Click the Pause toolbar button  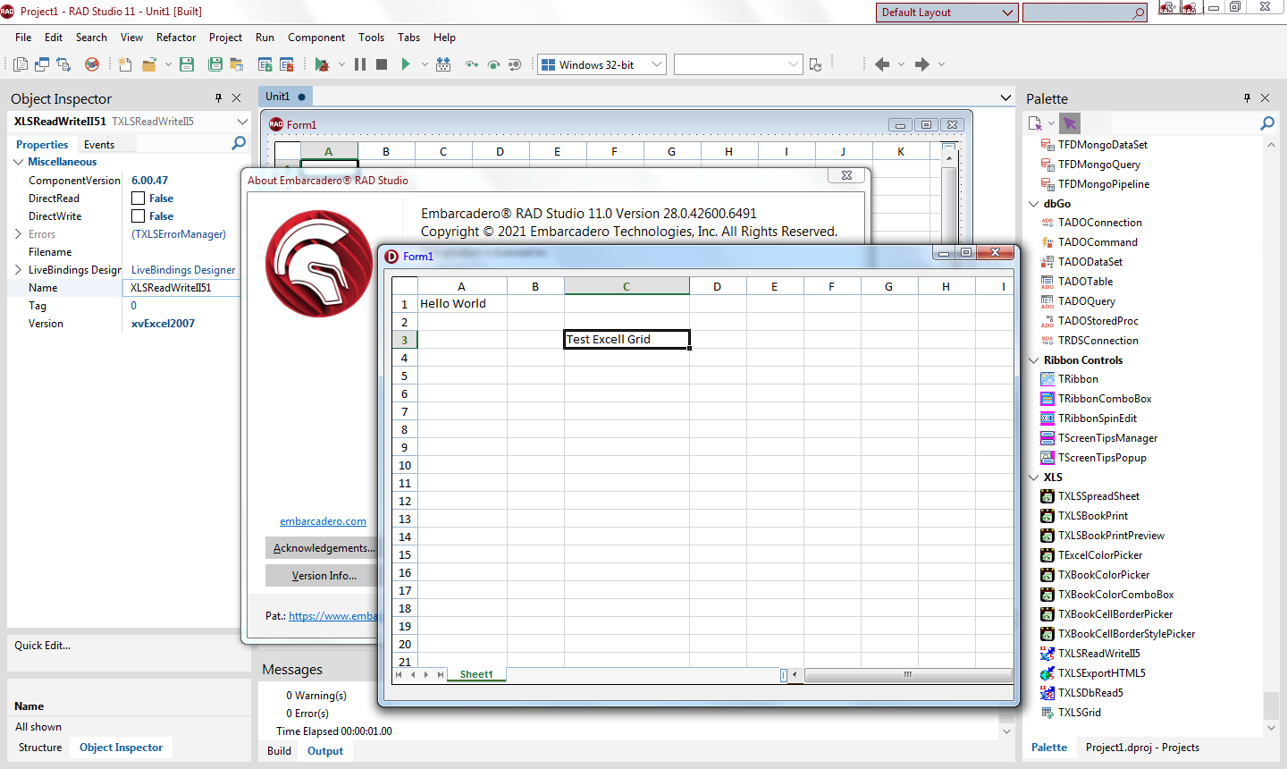pos(360,64)
